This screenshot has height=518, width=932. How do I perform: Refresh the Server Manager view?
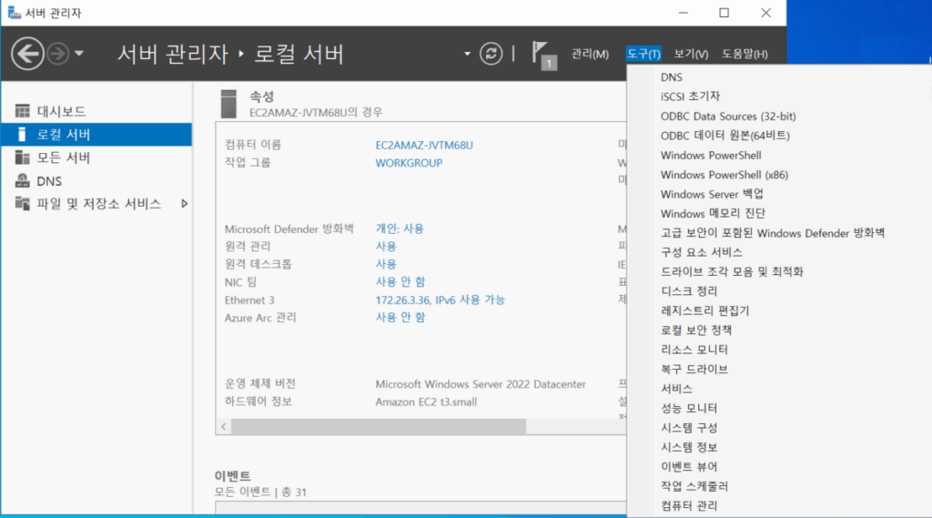point(491,54)
